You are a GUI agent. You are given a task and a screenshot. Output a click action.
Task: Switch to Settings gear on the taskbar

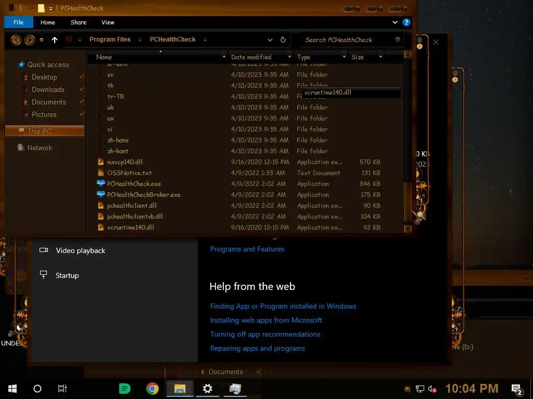[207, 389]
